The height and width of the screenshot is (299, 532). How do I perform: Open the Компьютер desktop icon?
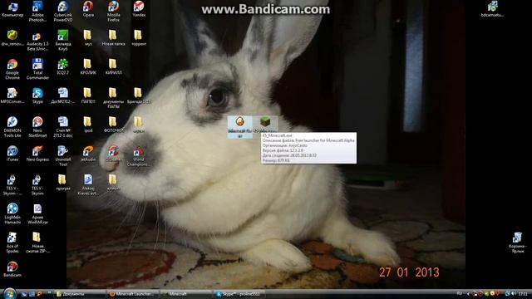pyautogui.click(x=12, y=9)
